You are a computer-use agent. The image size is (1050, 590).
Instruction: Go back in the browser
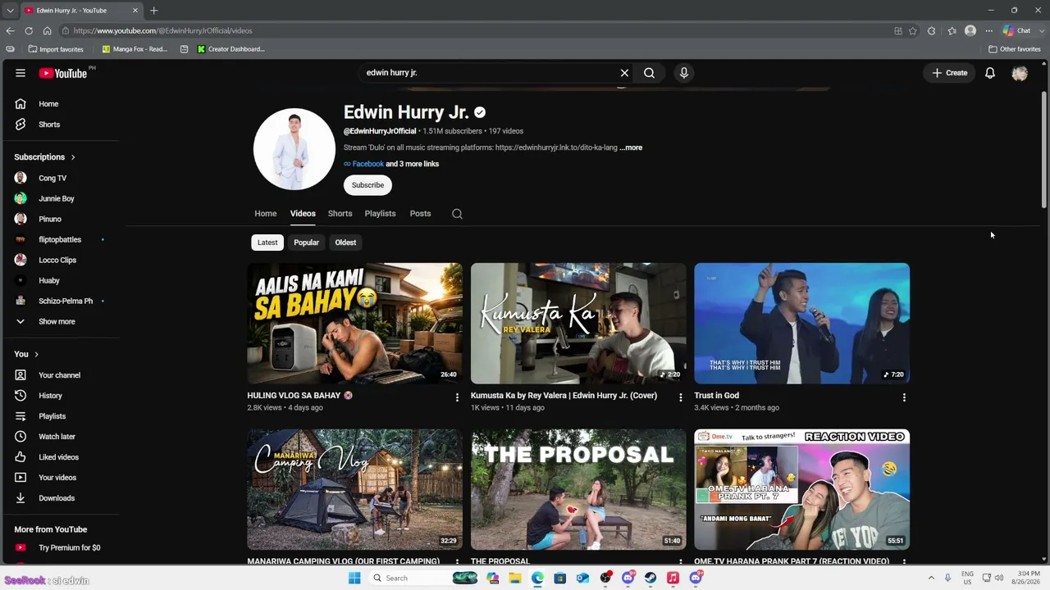[10, 31]
